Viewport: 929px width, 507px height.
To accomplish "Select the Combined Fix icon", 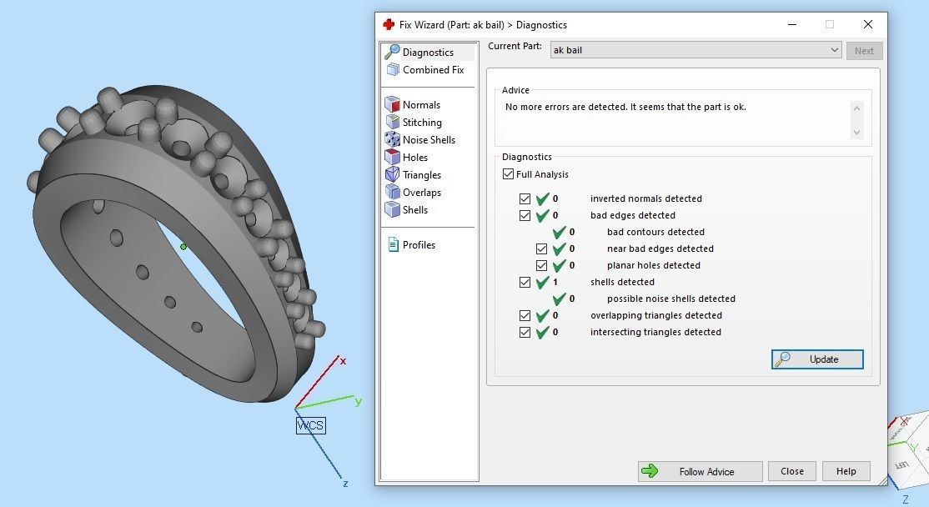I will tap(392, 70).
